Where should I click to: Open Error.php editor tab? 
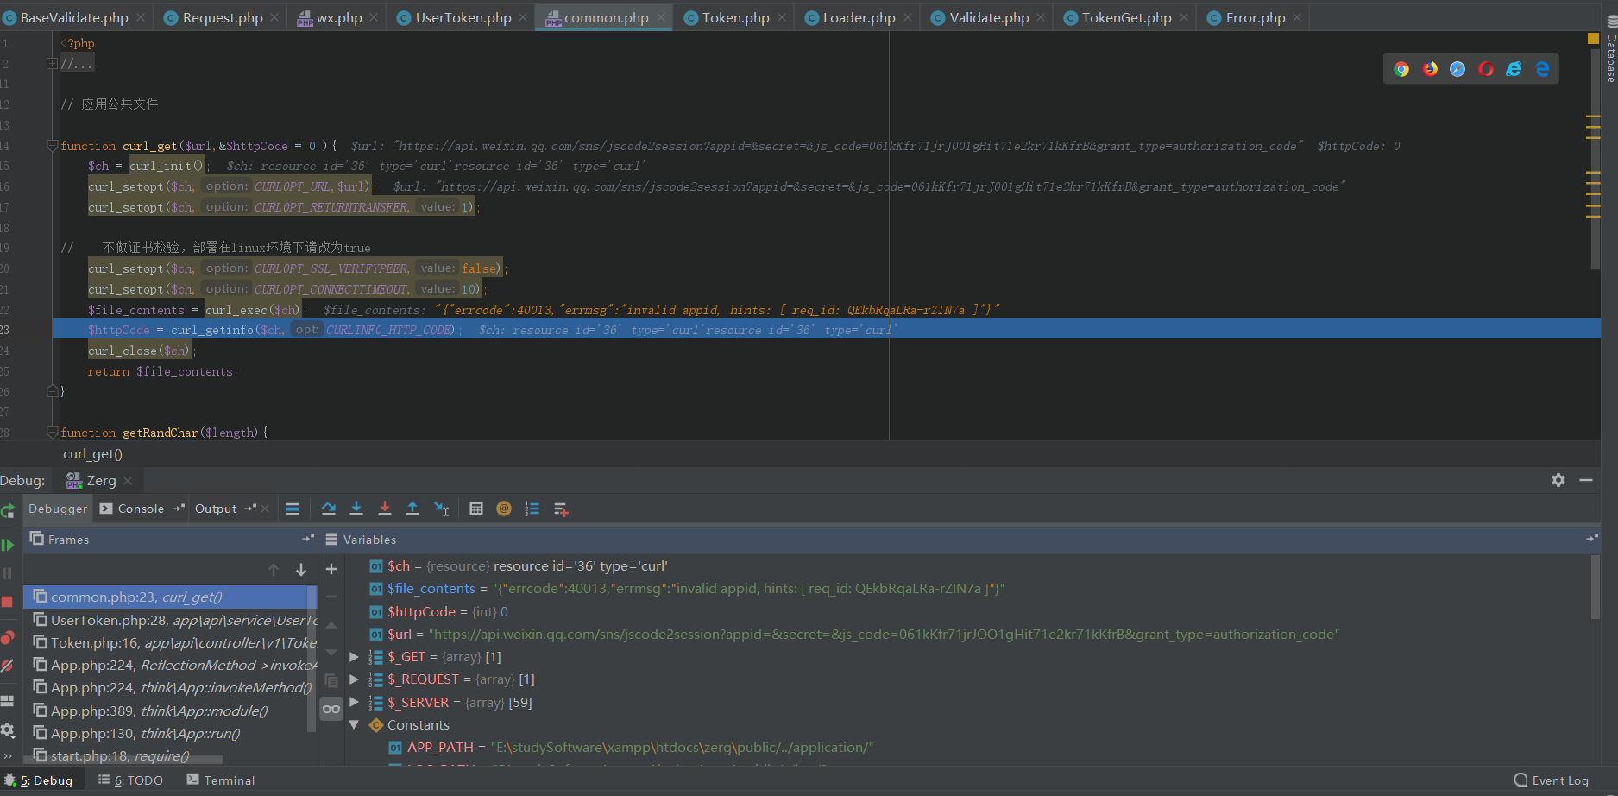click(x=1255, y=17)
